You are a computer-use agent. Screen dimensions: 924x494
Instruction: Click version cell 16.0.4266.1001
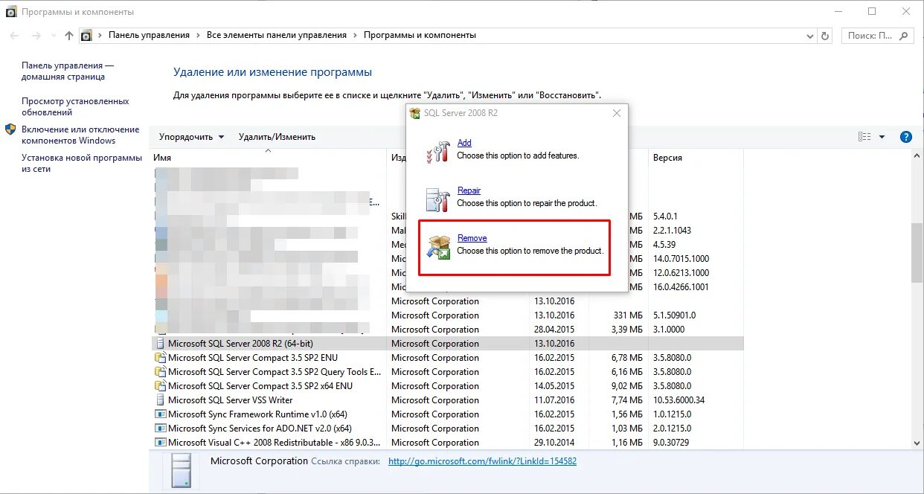681,287
